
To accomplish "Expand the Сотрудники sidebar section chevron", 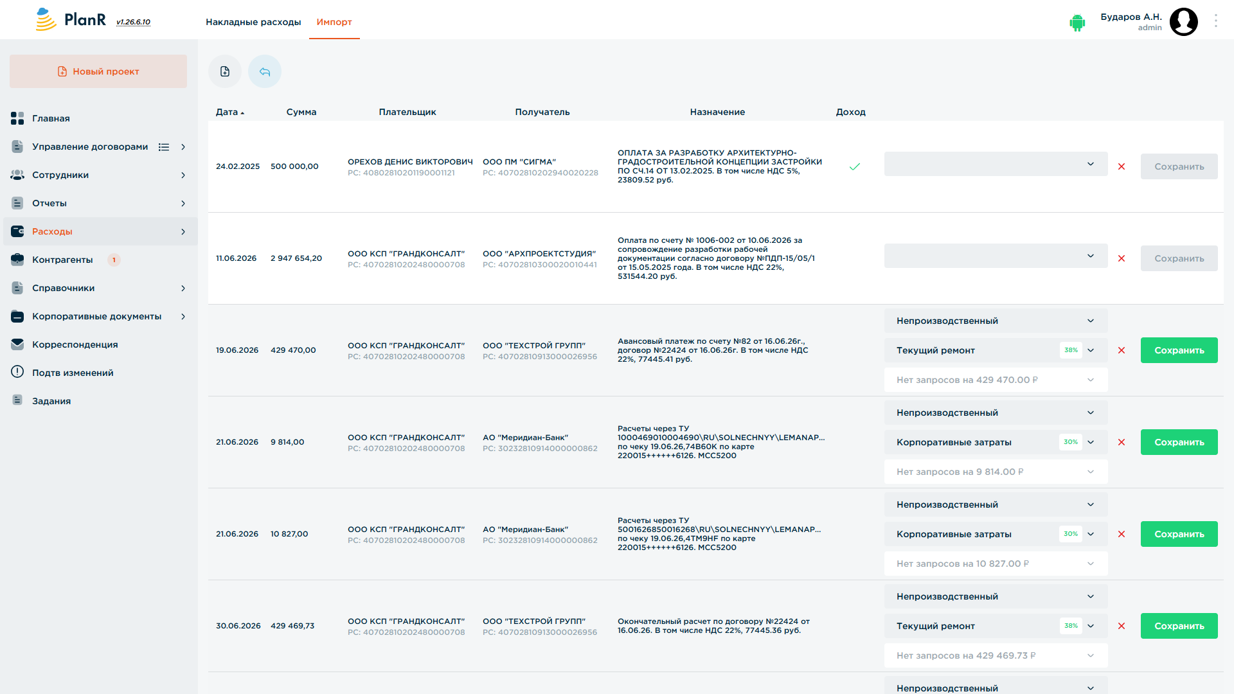I will coord(183,175).
